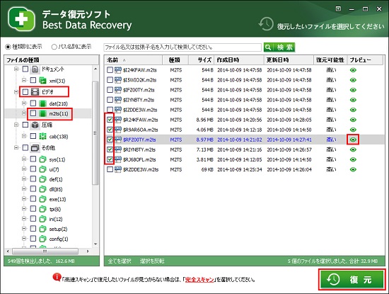Uncheck the box for $R9AR6OA.m2ts
Screen dimensions: 389x294
coord(110,130)
